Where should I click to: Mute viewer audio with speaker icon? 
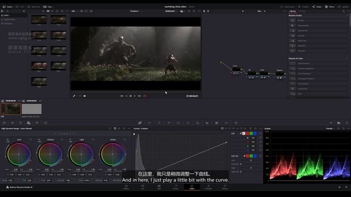tap(84, 96)
